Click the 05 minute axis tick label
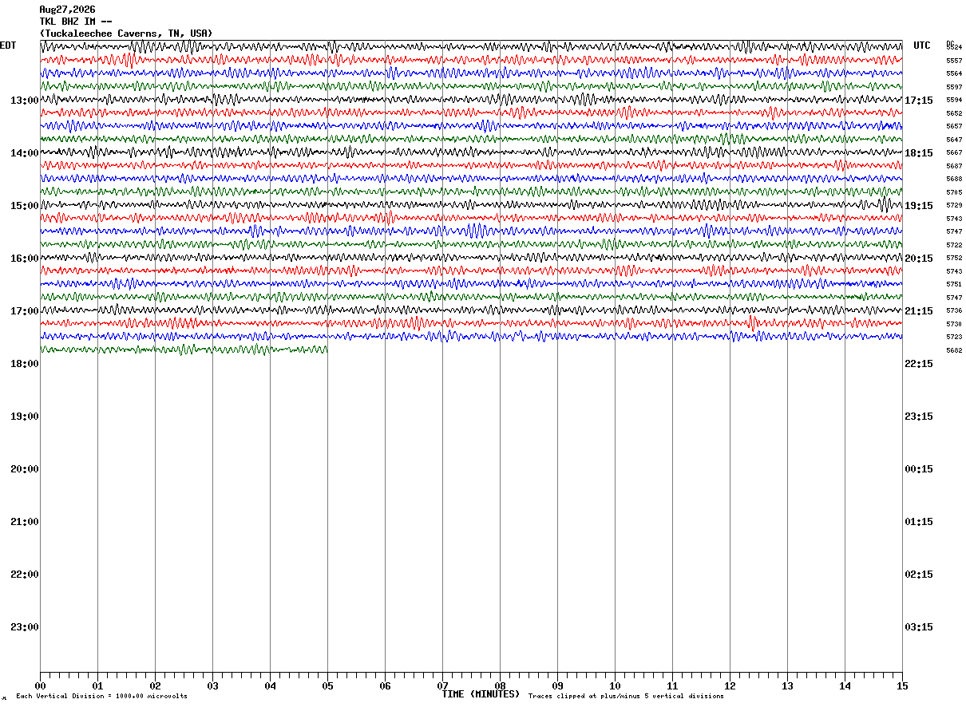 [327, 685]
